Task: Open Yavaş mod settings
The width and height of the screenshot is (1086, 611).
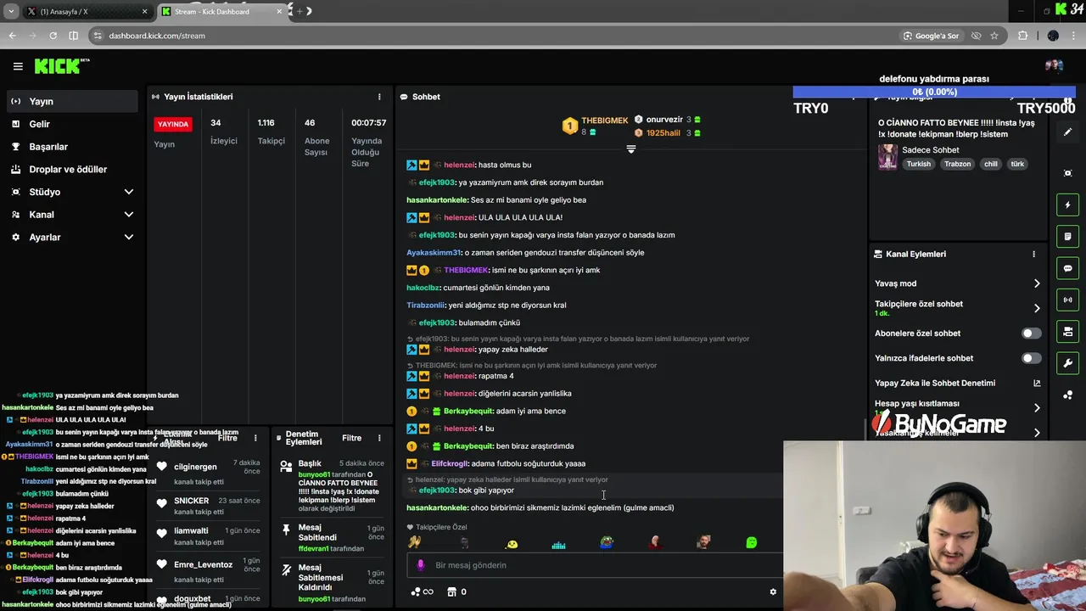Action: (957, 283)
